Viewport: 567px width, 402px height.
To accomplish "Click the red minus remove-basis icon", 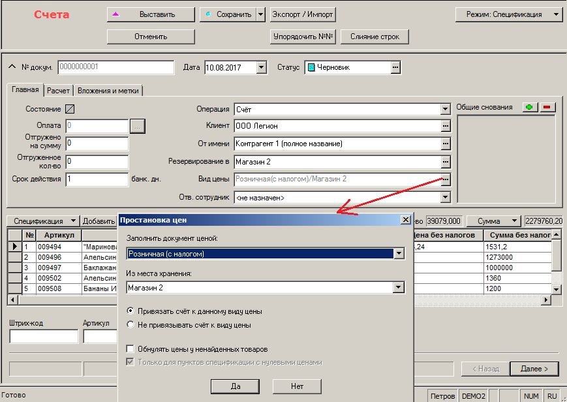I will tap(547, 107).
